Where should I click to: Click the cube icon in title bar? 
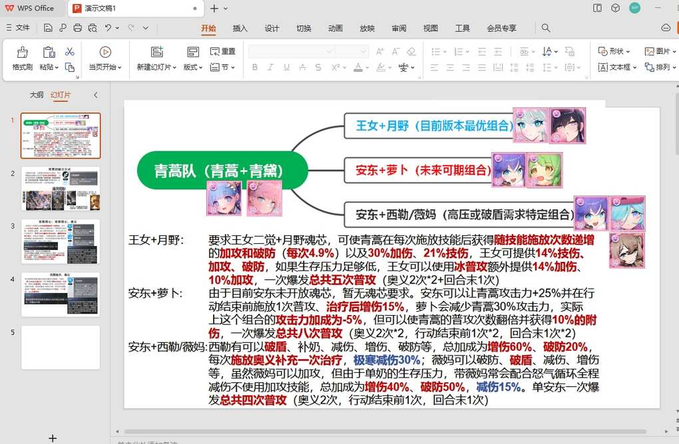pos(615,8)
